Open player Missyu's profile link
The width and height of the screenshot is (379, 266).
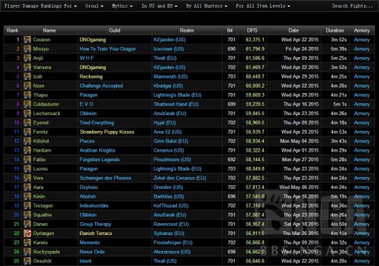(x=41, y=49)
